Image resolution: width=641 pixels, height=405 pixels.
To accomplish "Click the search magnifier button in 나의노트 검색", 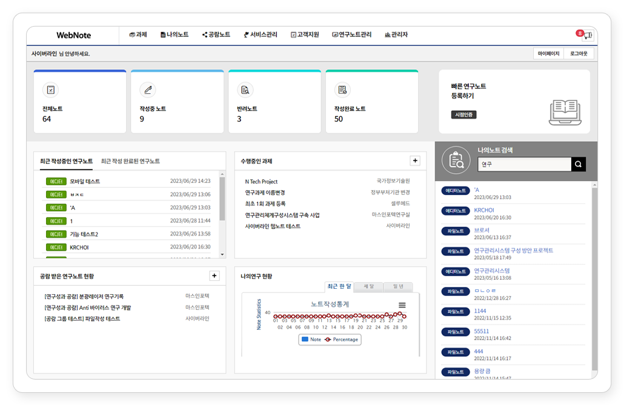I will tap(578, 164).
